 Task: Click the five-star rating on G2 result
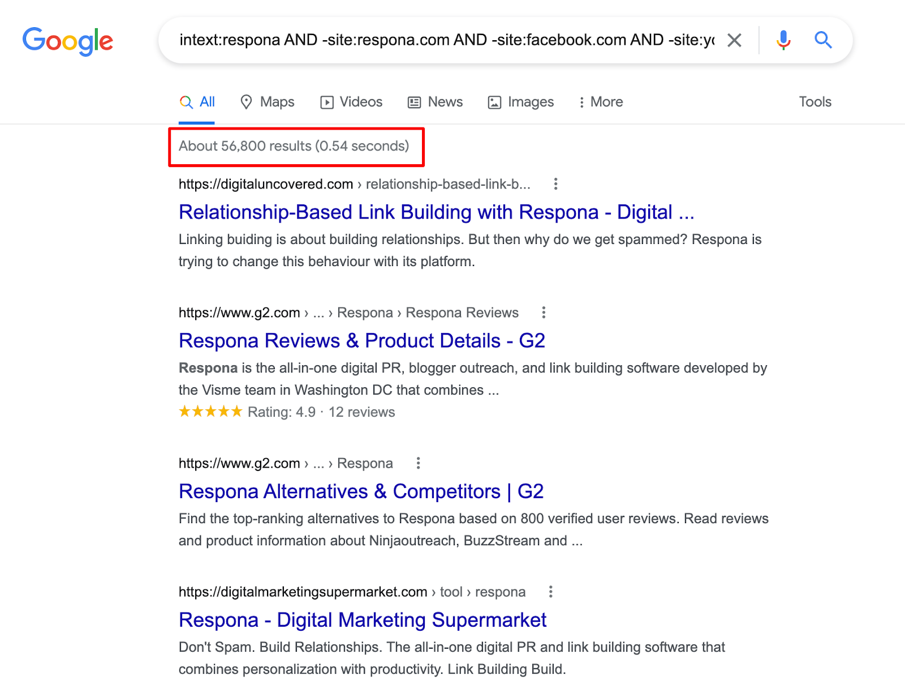(x=210, y=412)
